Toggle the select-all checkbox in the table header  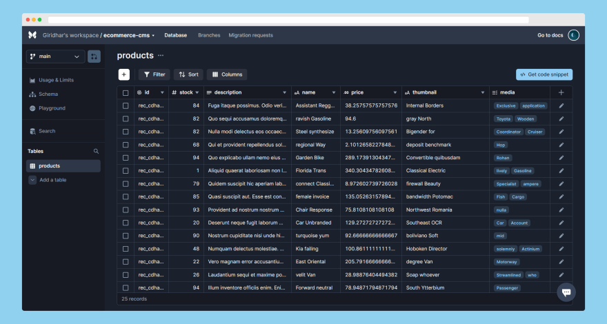point(126,93)
